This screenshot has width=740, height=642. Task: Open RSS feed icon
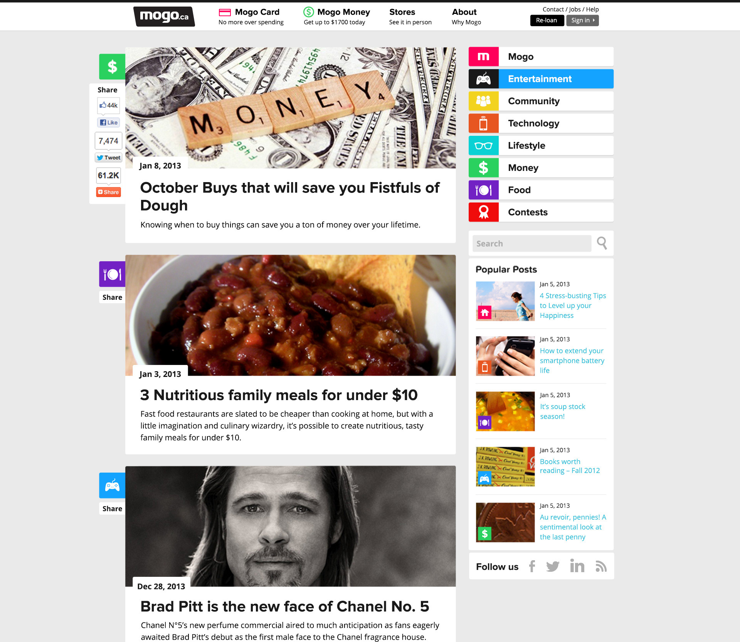(601, 566)
